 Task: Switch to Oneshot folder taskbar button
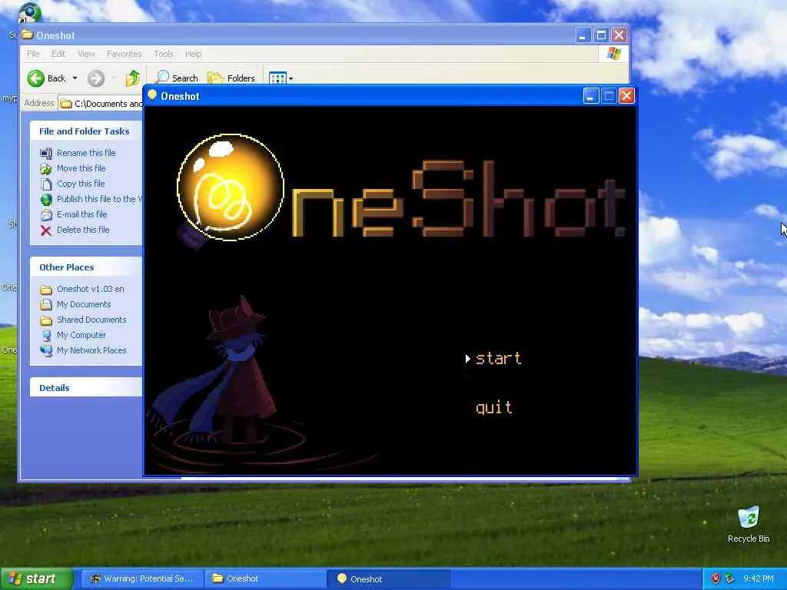tap(266, 578)
